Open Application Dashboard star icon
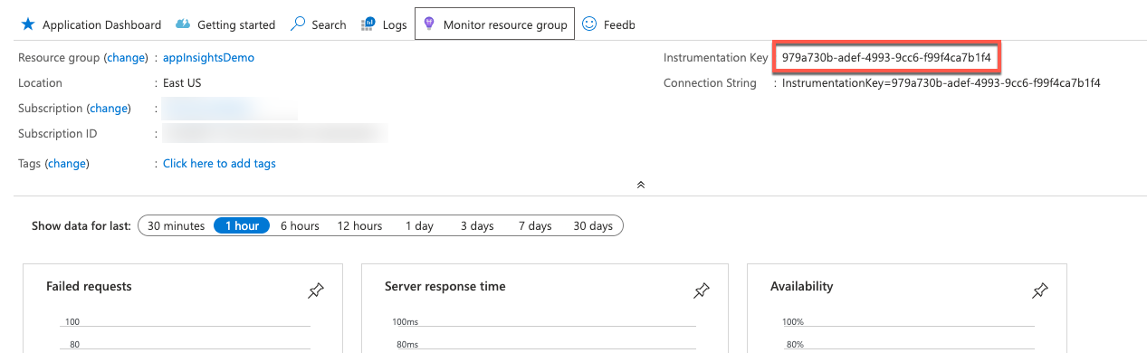Screen dimensions: 1147x353 tap(27, 24)
